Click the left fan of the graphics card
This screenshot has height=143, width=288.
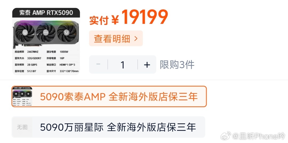pos(25,33)
